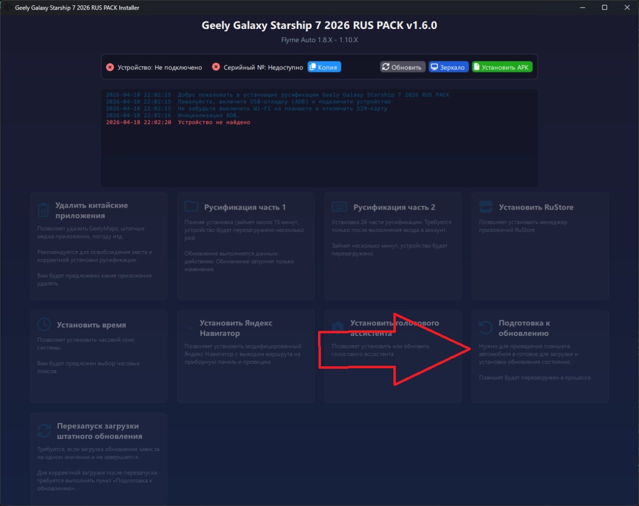
Task: Refresh device status with Обновить button
Action: click(402, 67)
